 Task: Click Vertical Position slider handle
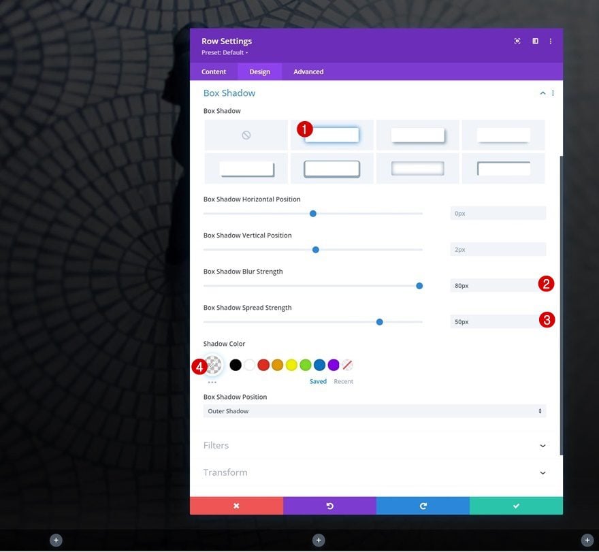pyautogui.click(x=316, y=250)
